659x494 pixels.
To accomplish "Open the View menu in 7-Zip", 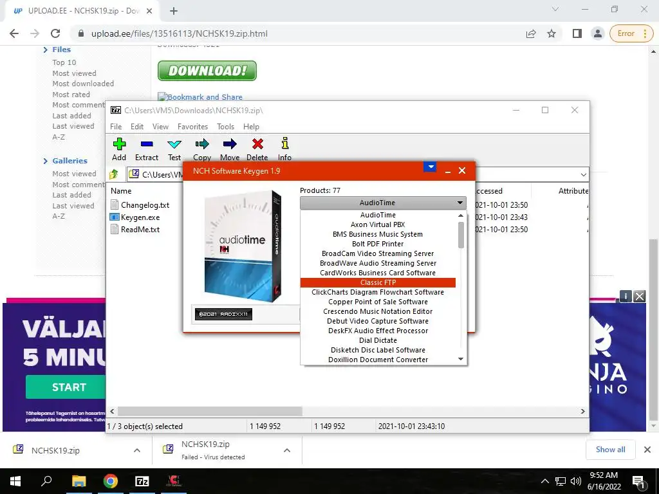I will click(160, 127).
